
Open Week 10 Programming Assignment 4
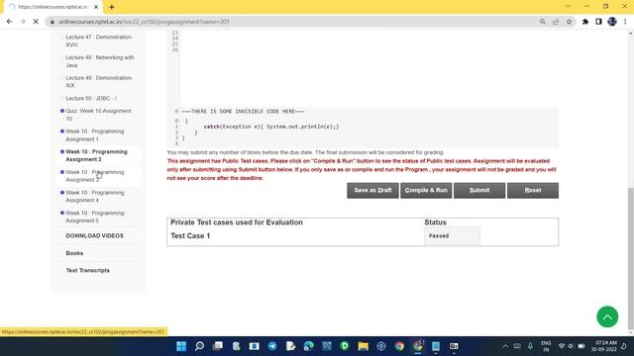click(x=95, y=196)
